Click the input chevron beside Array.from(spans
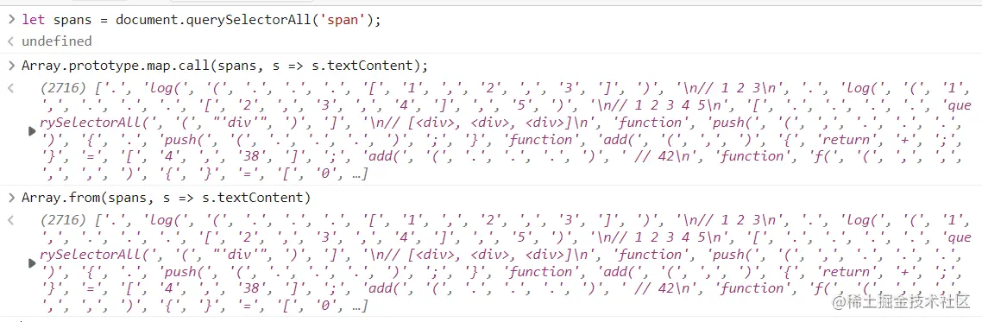 coord(11,198)
